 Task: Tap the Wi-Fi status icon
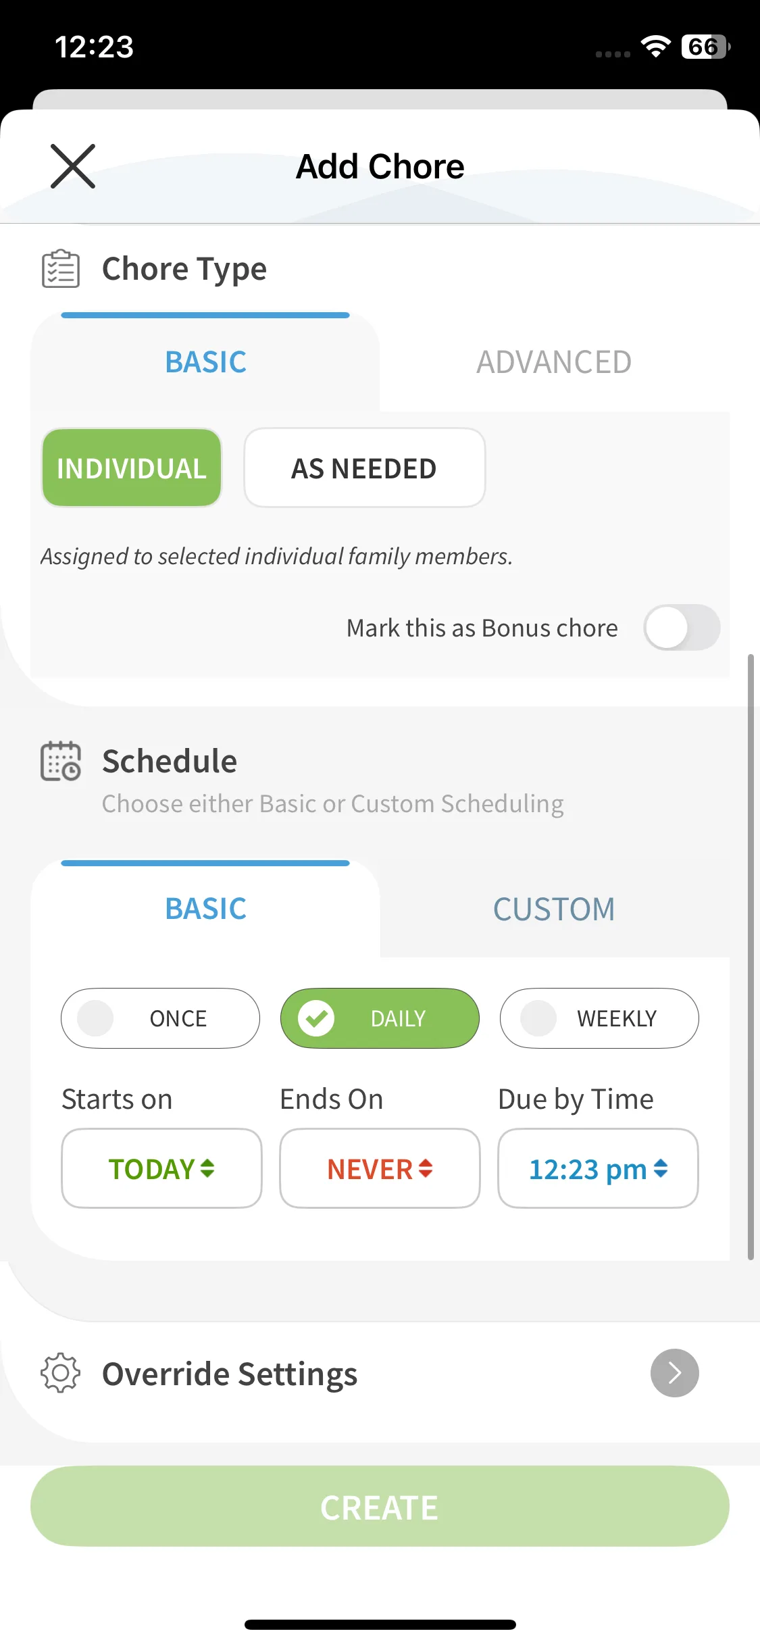click(655, 47)
